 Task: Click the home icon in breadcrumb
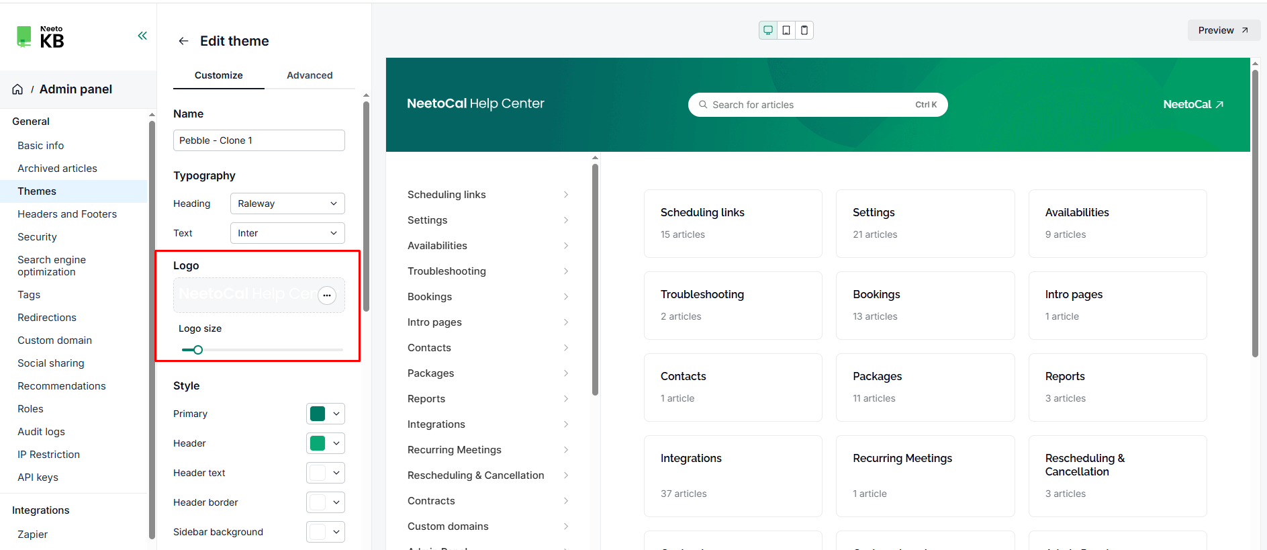[x=17, y=89]
